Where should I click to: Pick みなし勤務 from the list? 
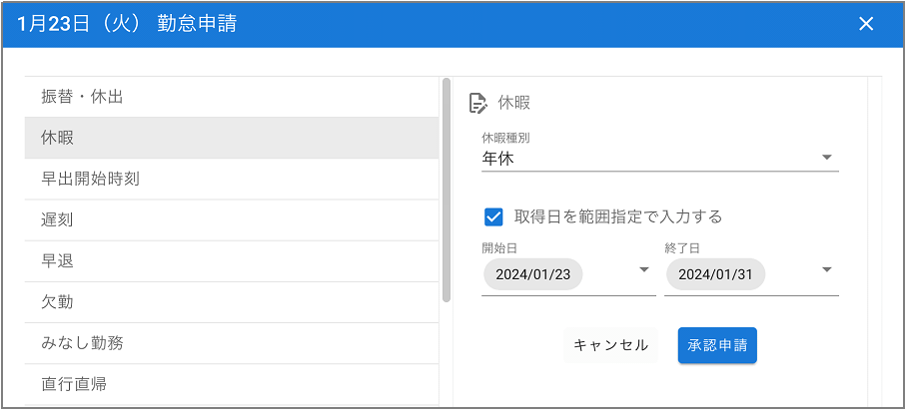(x=232, y=343)
